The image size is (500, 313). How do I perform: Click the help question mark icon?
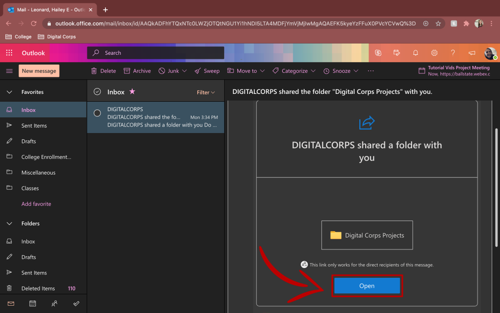coord(453,53)
